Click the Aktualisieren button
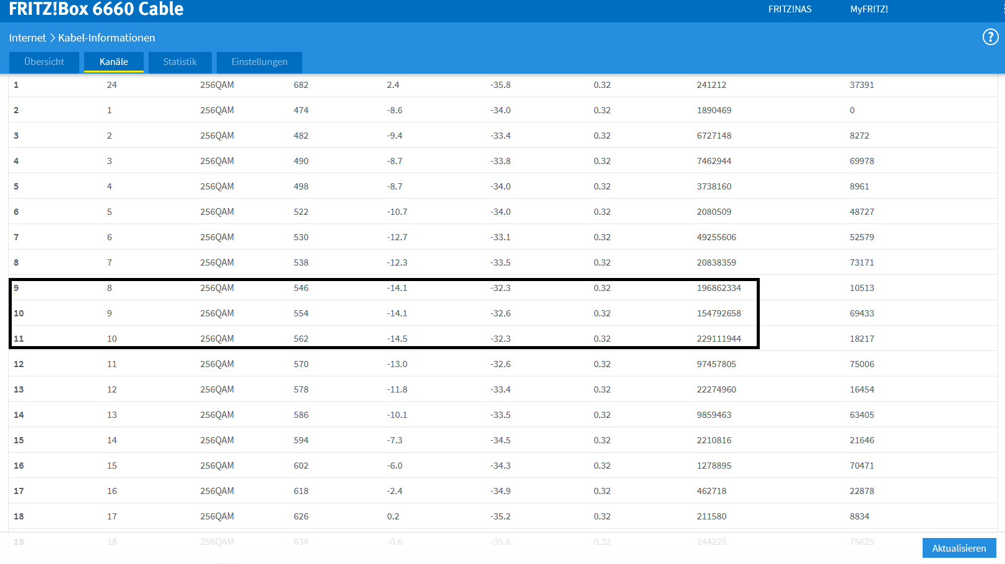Image resolution: width=1005 pixels, height=564 pixels. (959, 548)
